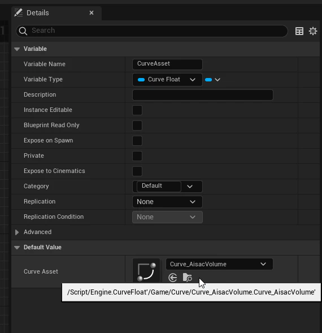Click the curve asset thumbnail
322x333 pixels.
tap(146, 271)
